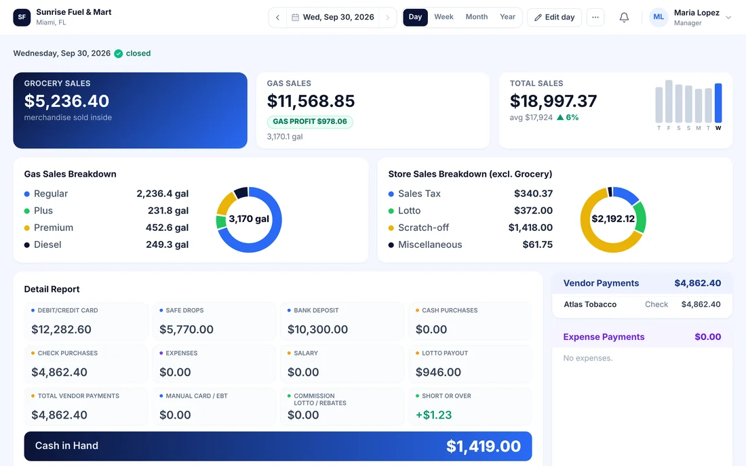Open the Commission Lotto / Rebates tile
This screenshot has width=746, height=466.
pos(342,406)
